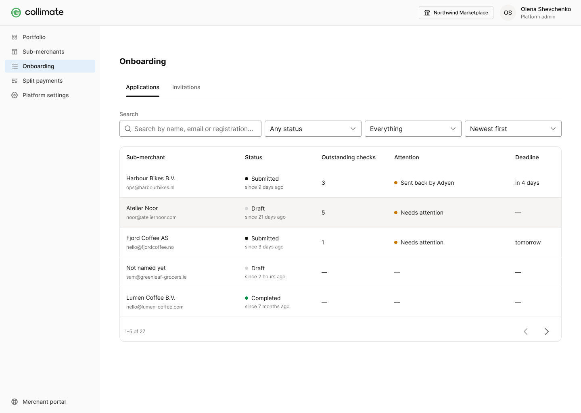This screenshot has height=413, width=581.
Task: Open Split payments in the sidebar
Action: click(50, 81)
